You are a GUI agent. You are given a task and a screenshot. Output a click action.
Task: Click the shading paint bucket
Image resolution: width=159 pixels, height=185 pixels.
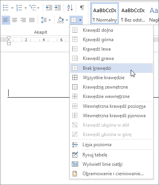coord(60,20)
